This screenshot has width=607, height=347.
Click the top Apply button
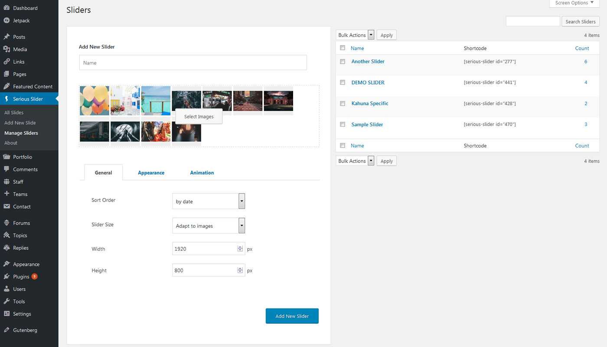(386, 35)
